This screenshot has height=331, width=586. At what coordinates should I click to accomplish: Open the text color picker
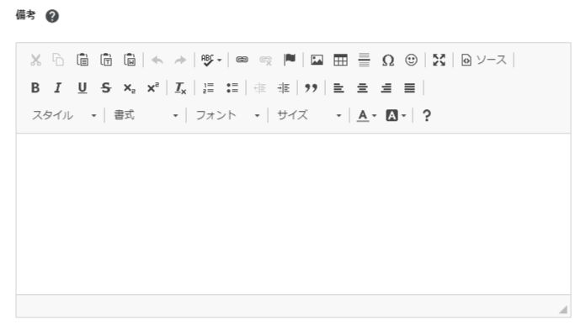[x=366, y=116]
